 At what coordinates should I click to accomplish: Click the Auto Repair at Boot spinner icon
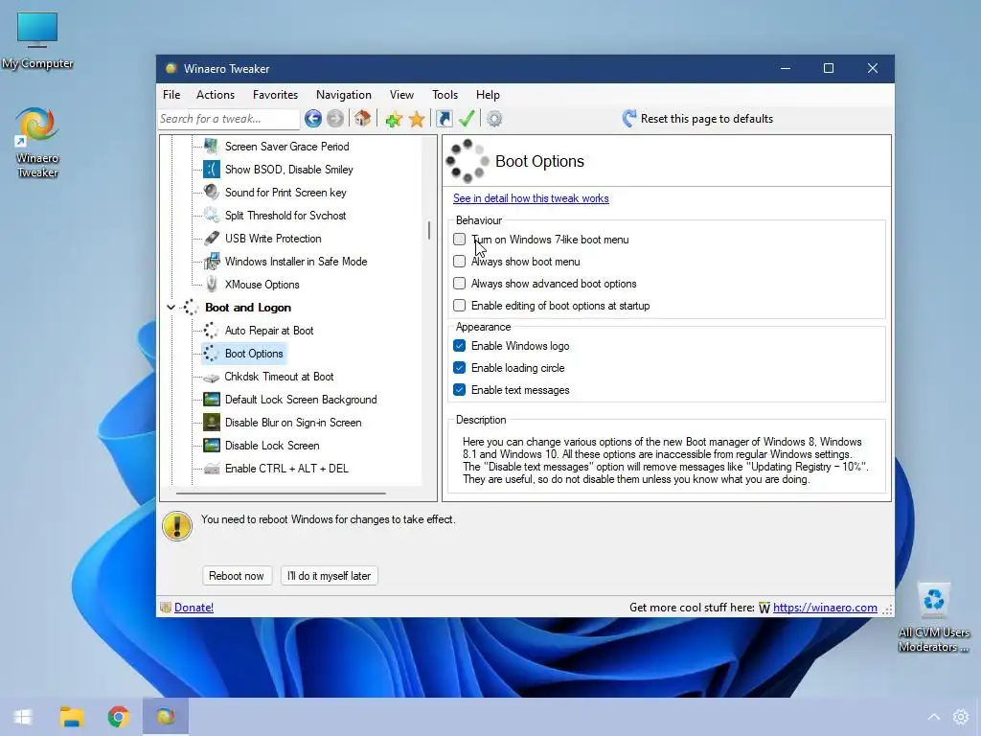[212, 331]
